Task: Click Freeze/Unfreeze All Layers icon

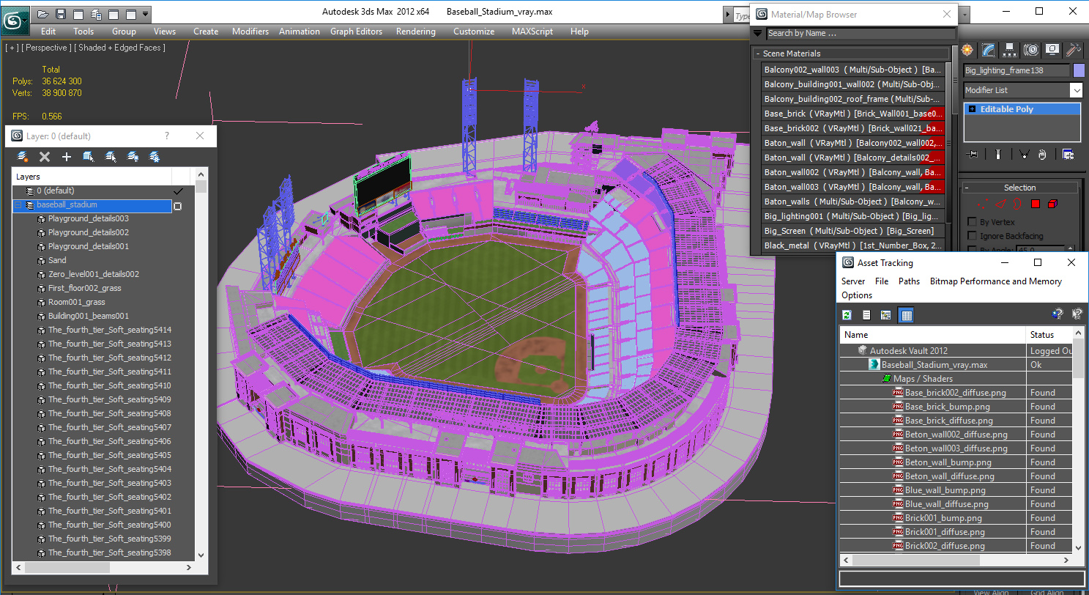Action: pos(155,156)
